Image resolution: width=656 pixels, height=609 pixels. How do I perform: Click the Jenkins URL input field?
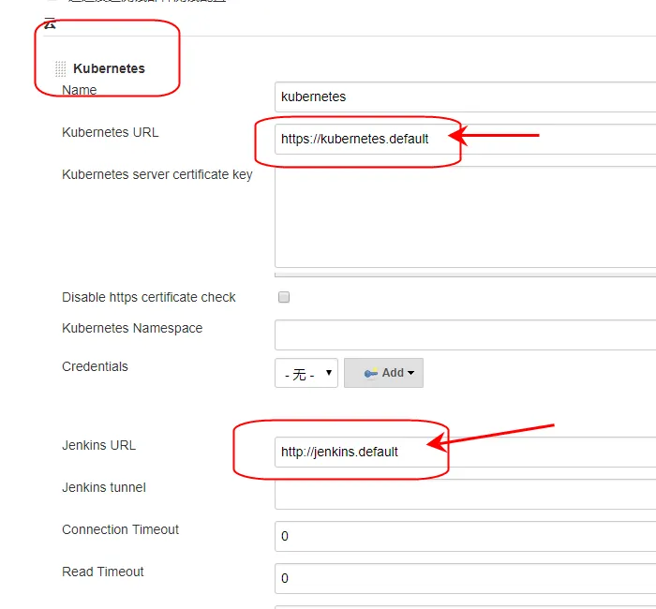(465, 452)
